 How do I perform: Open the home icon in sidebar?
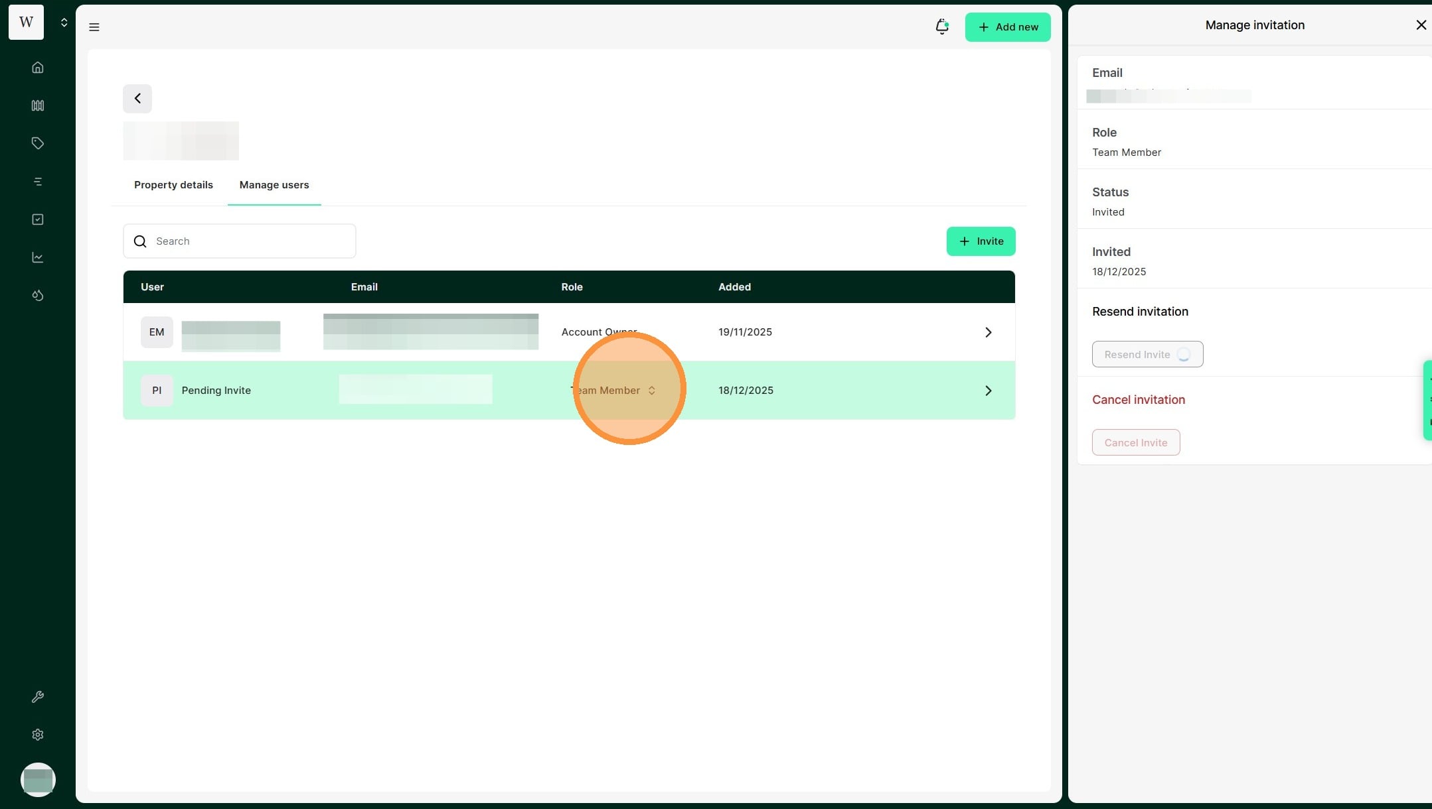pyautogui.click(x=38, y=68)
